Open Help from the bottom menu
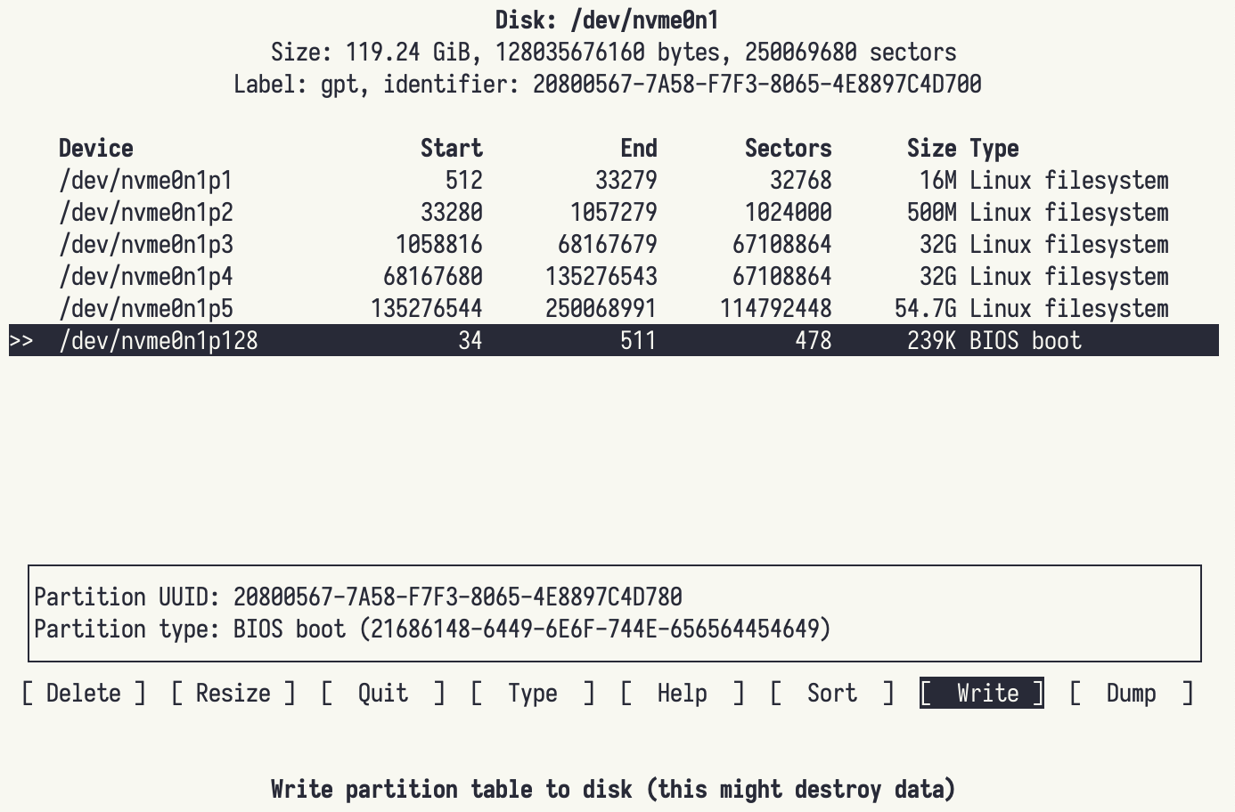 pos(682,693)
